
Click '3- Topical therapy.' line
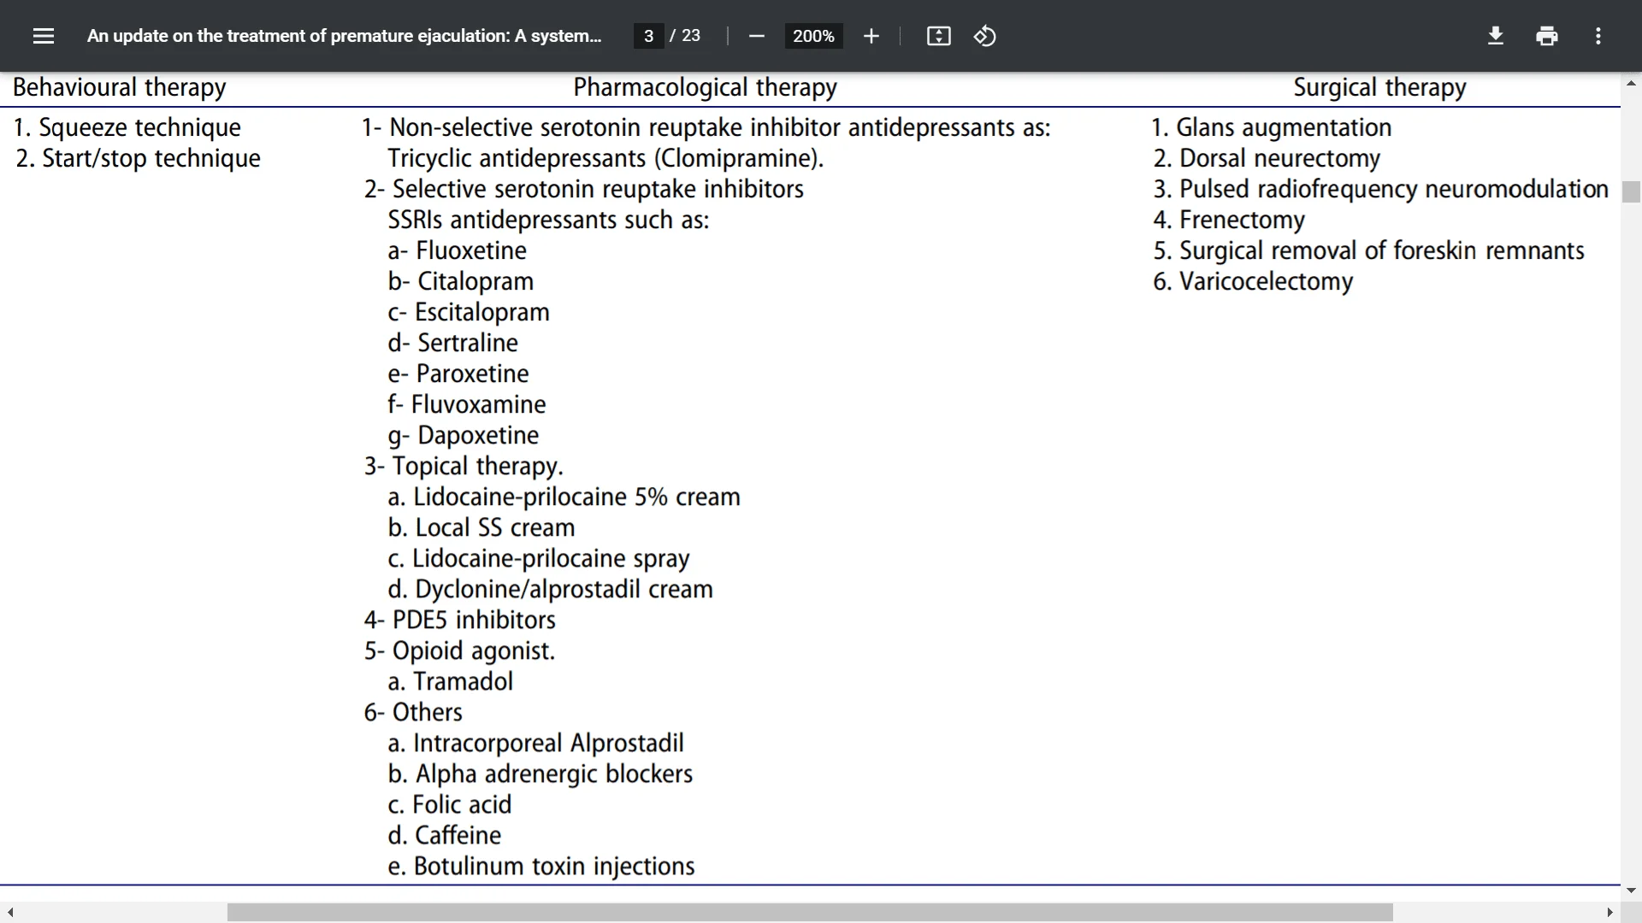[464, 466]
